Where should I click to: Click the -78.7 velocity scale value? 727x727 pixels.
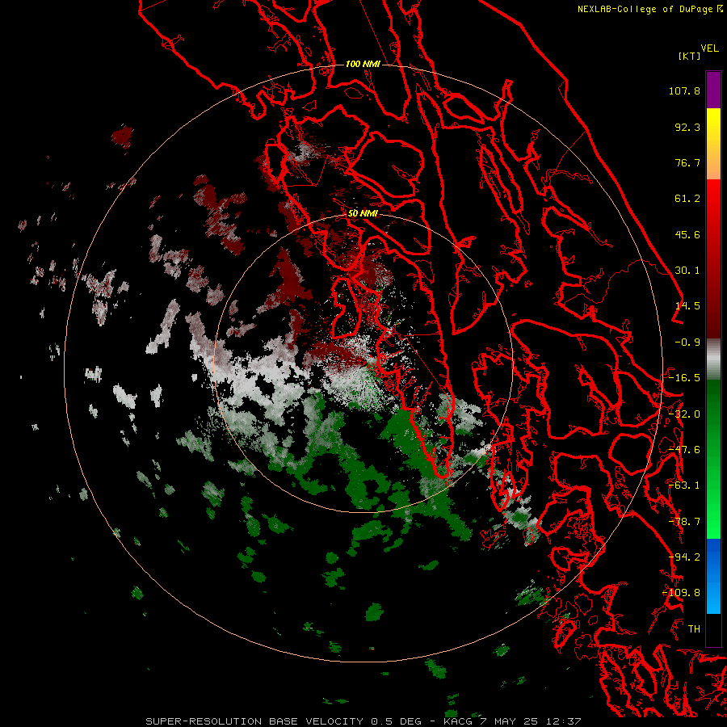point(684,522)
